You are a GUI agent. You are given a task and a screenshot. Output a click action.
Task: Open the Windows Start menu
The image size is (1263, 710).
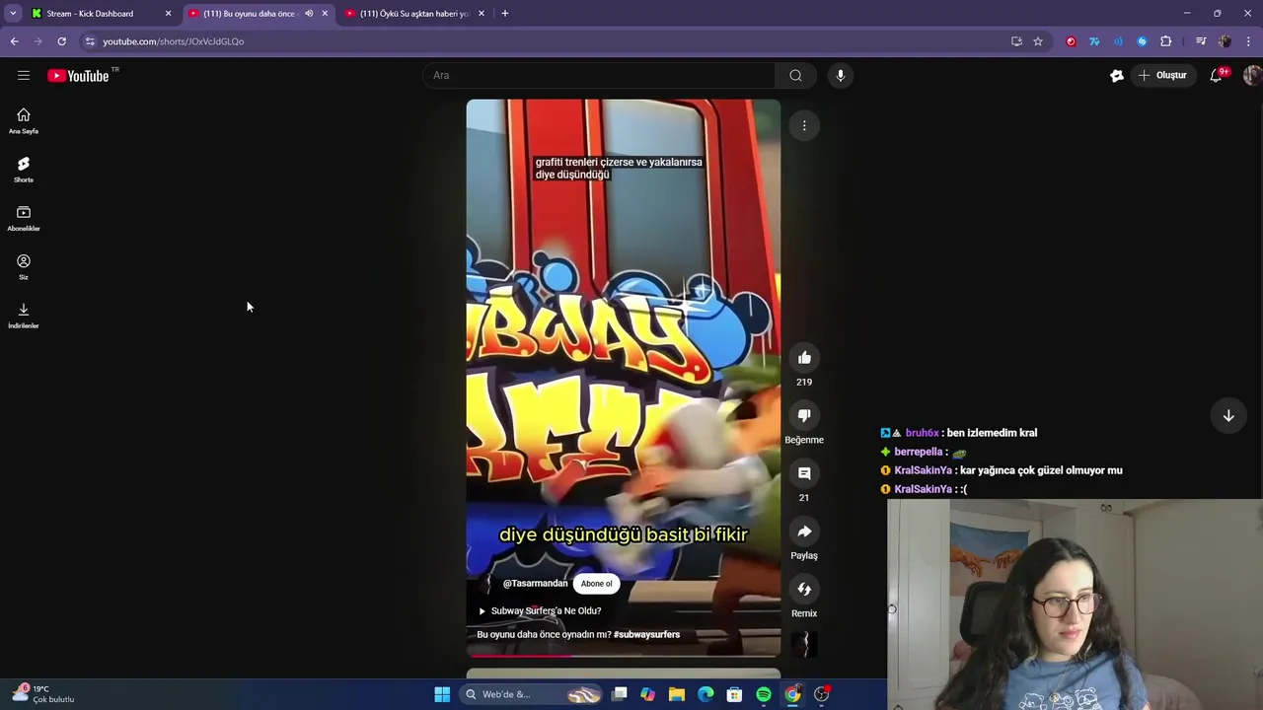[x=442, y=694]
